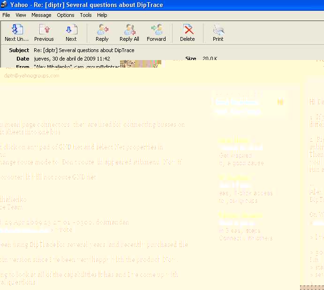Open the Tools menu
The height and width of the screenshot is (290, 324).
click(86, 15)
